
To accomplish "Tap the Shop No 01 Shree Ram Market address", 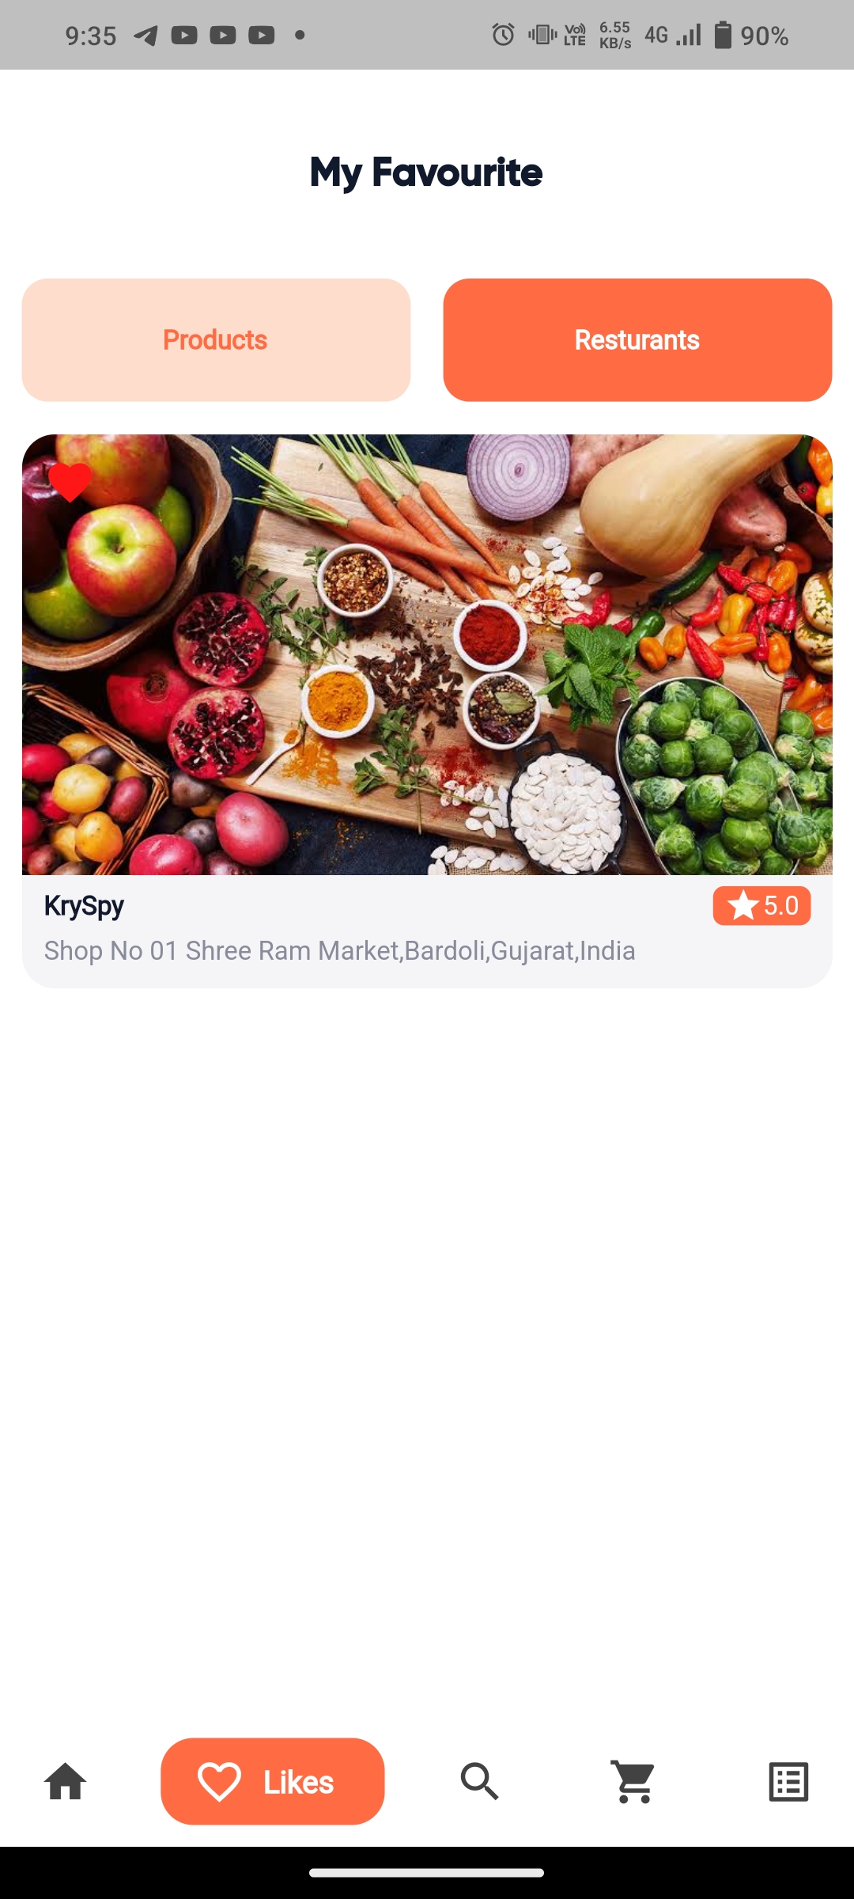I will tap(340, 950).
